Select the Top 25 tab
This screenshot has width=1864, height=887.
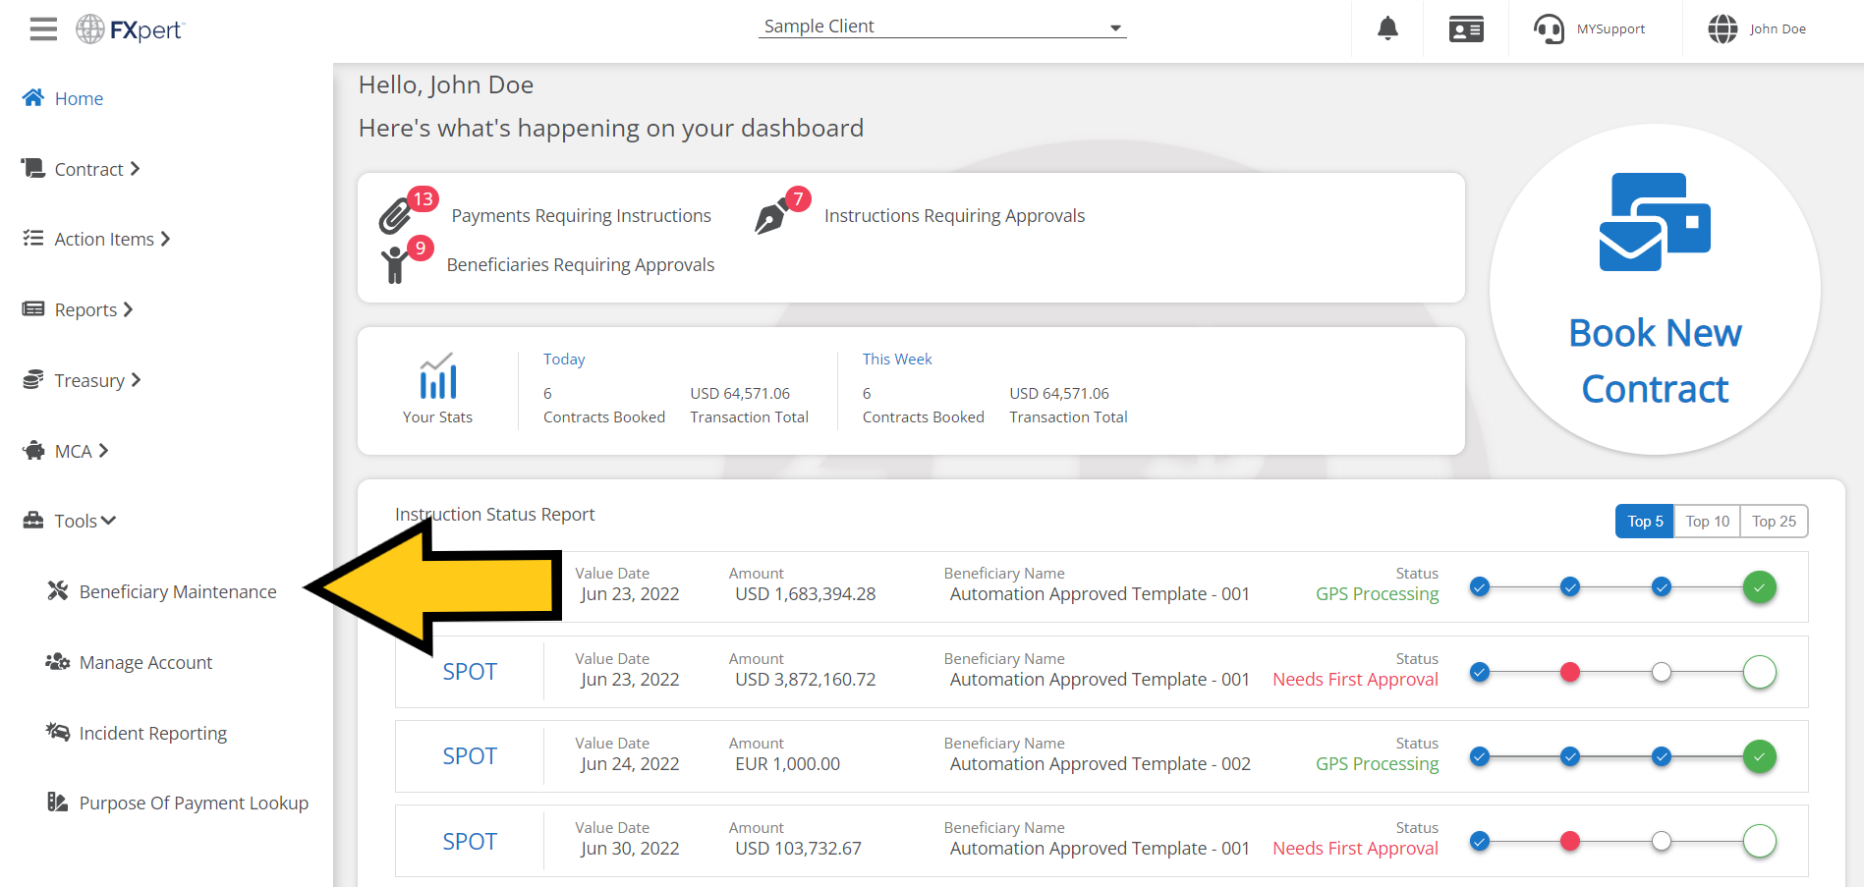1774,522
